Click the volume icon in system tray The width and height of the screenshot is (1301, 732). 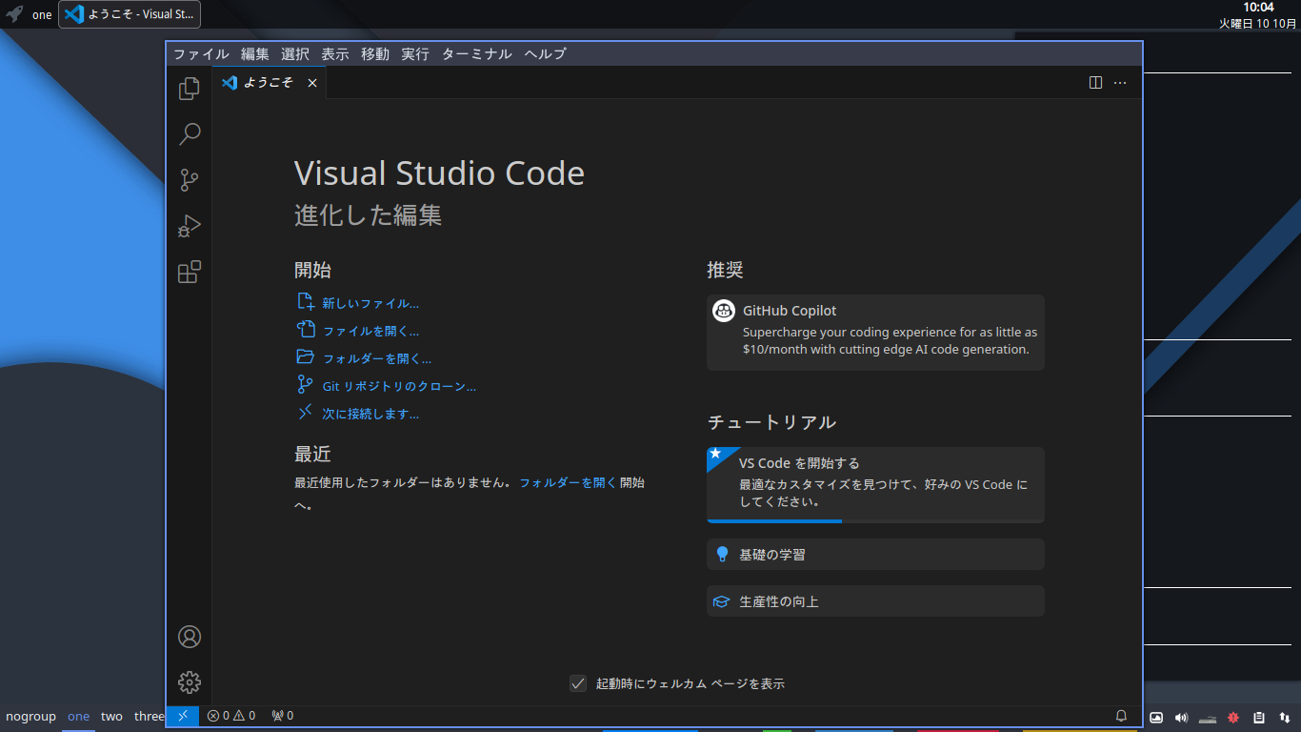1182,718
